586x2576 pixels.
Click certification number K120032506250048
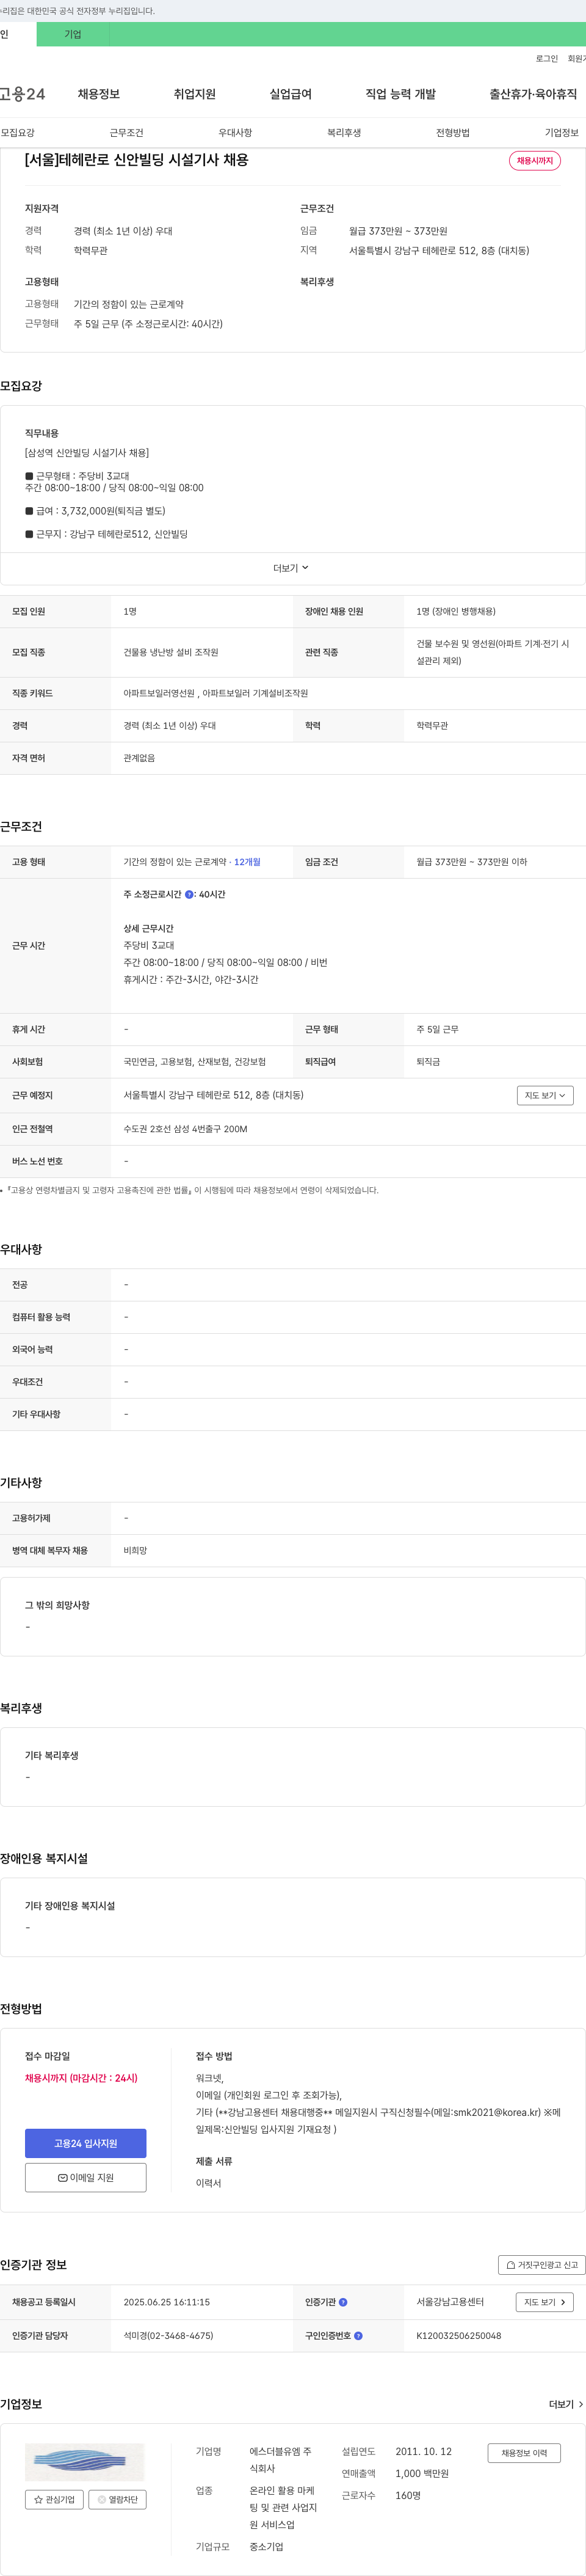pos(459,2337)
